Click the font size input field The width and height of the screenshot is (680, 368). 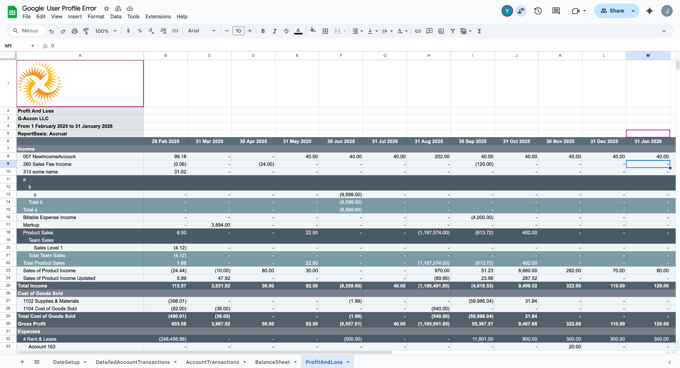[x=238, y=31]
